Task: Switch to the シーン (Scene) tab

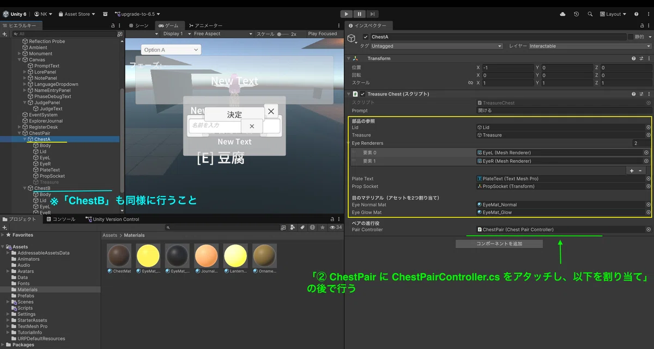Action: (138, 26)
